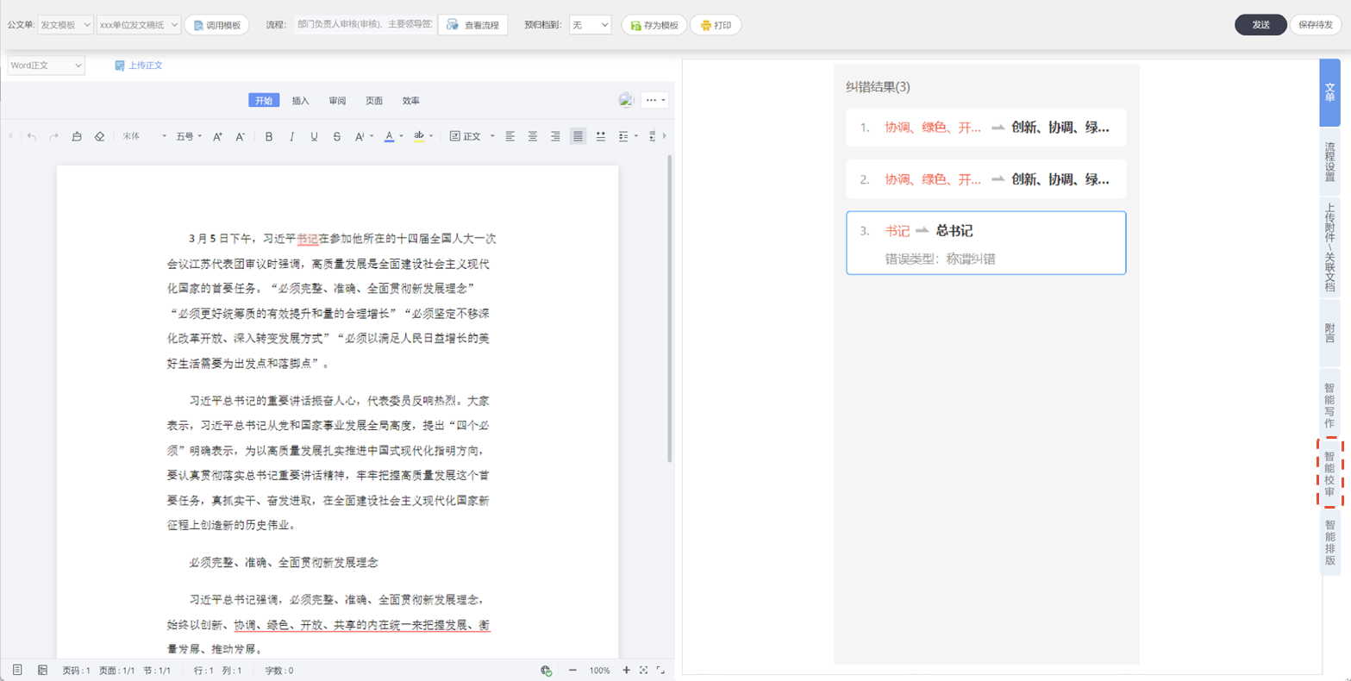Click the format painter icon
This screenshot has height=681, width=1351.
coord(77,136)
